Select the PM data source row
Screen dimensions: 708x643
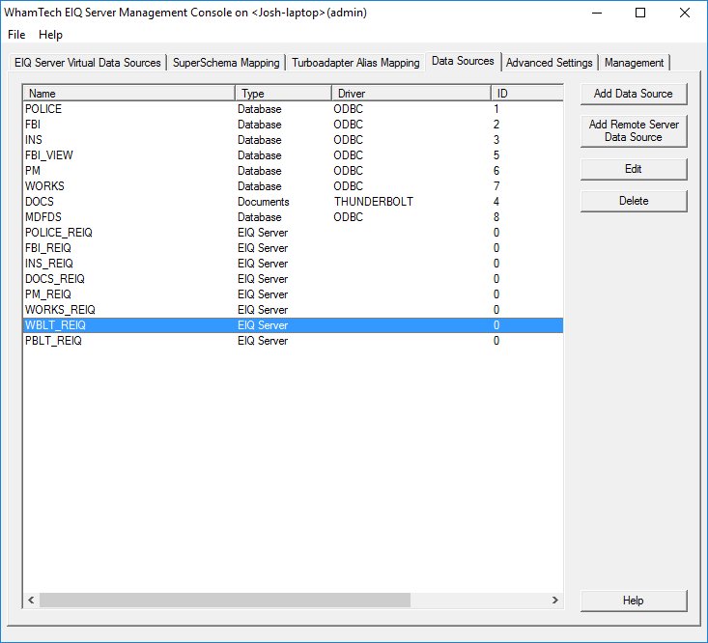(293, 171)
